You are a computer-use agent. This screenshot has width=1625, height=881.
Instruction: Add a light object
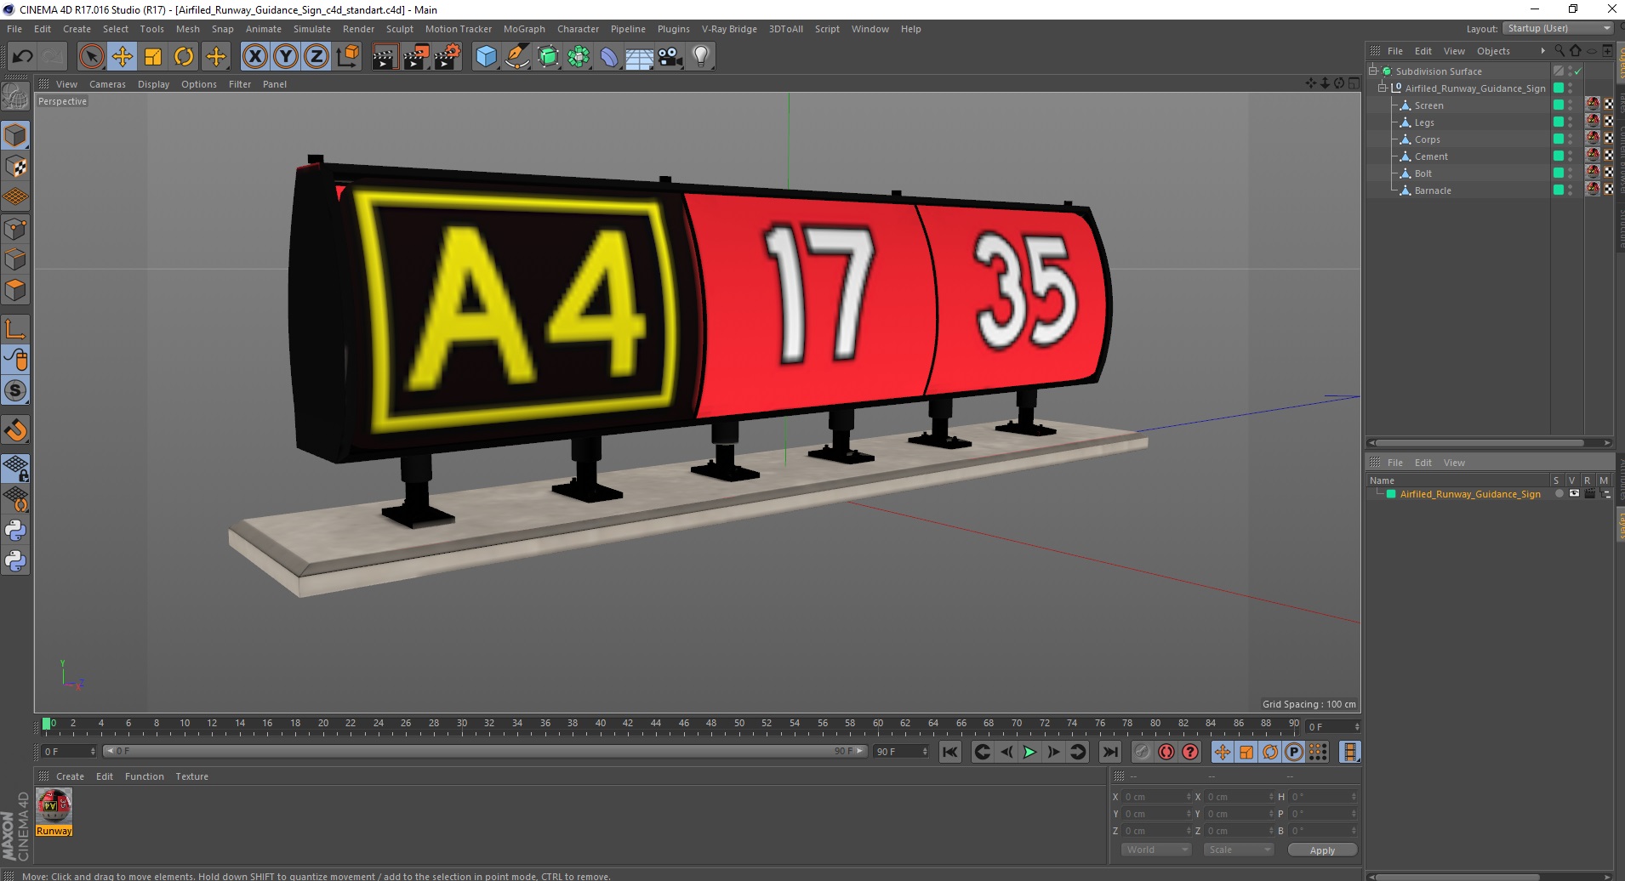click(701, 57)
